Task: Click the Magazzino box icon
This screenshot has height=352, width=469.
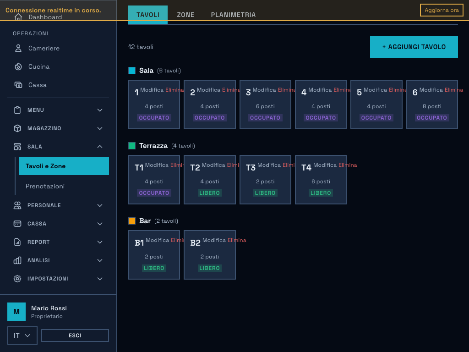Action: coord(17,128)
